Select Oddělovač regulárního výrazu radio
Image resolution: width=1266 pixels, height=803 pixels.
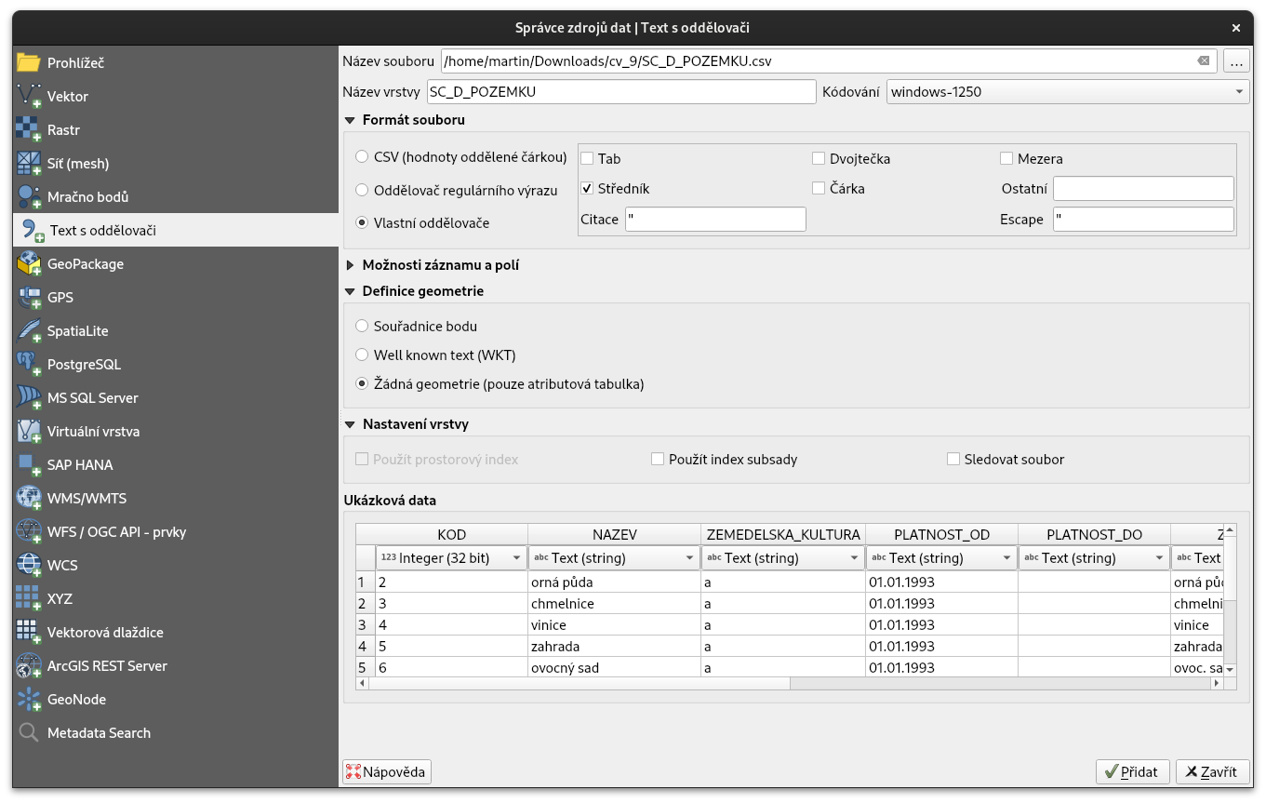click(362, 190)
